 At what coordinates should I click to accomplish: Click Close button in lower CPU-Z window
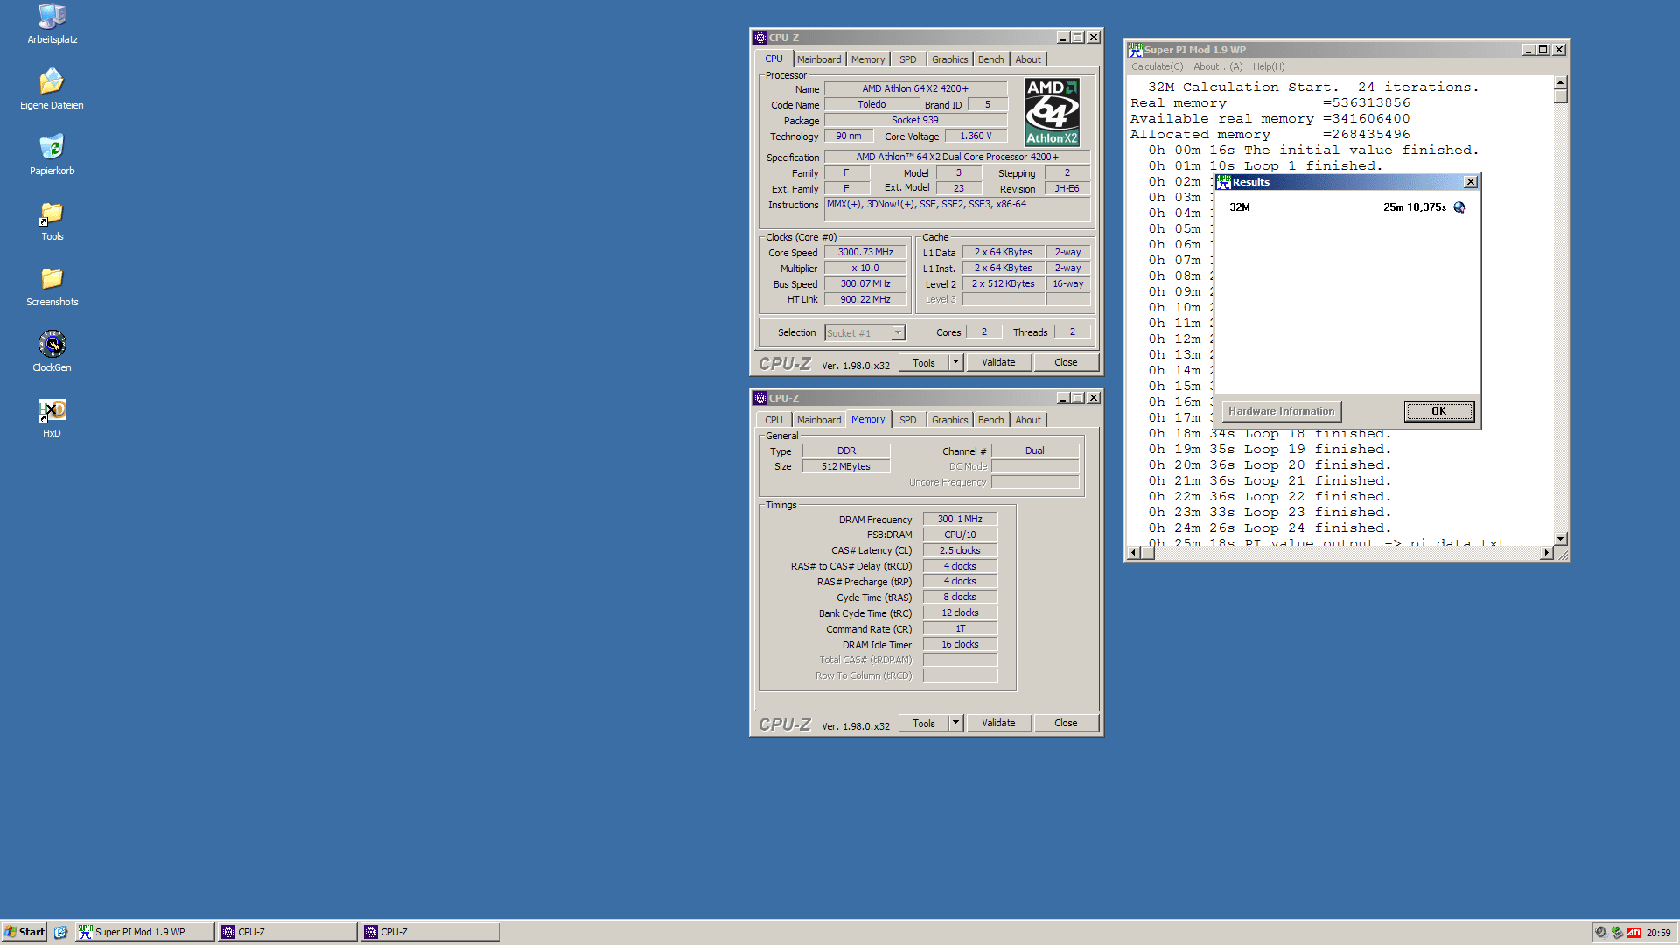click(x=1066, y=723)
